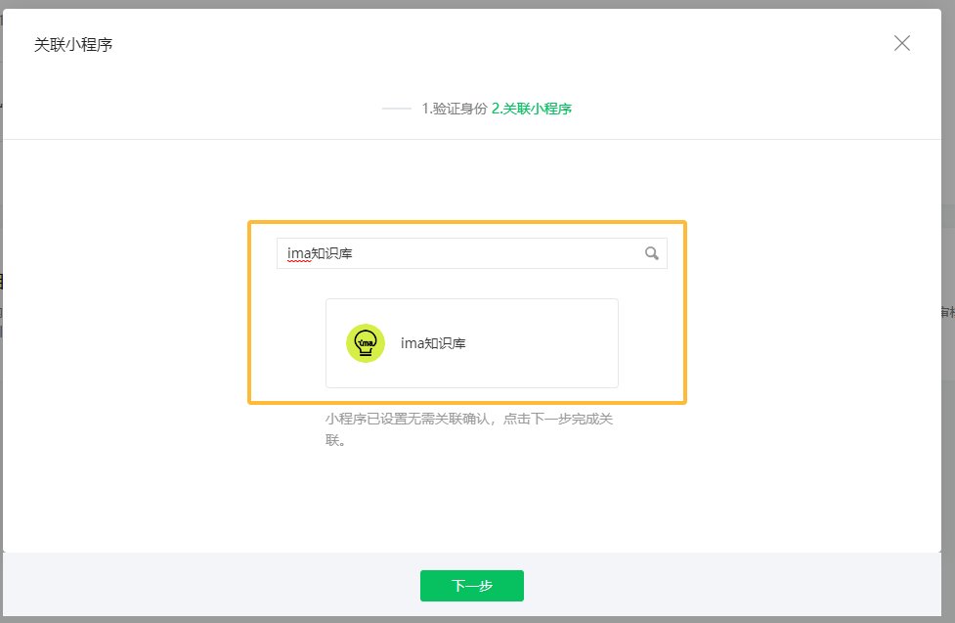
Task: Click the 2.关联小程序 step label
Action: tap(532, 109)
